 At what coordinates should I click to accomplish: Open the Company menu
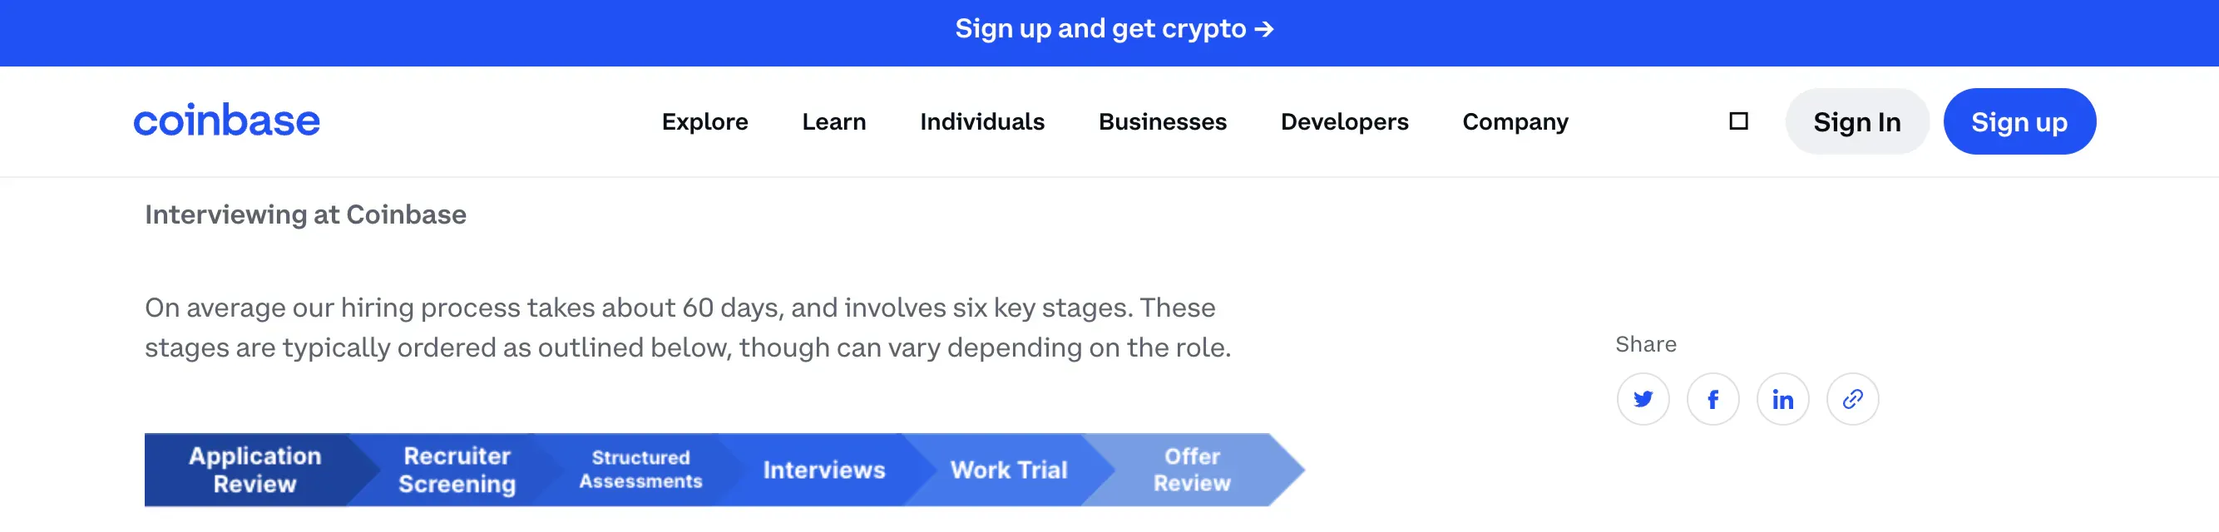(1515, 121)
